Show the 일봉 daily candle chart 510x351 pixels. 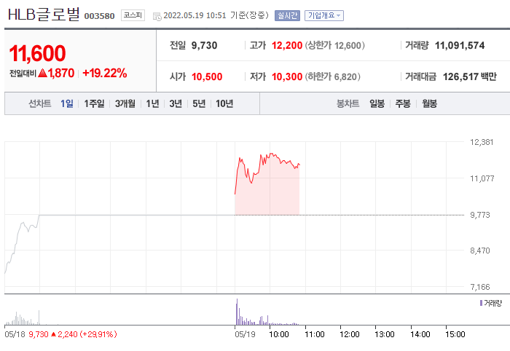click(x=377, y=103)
